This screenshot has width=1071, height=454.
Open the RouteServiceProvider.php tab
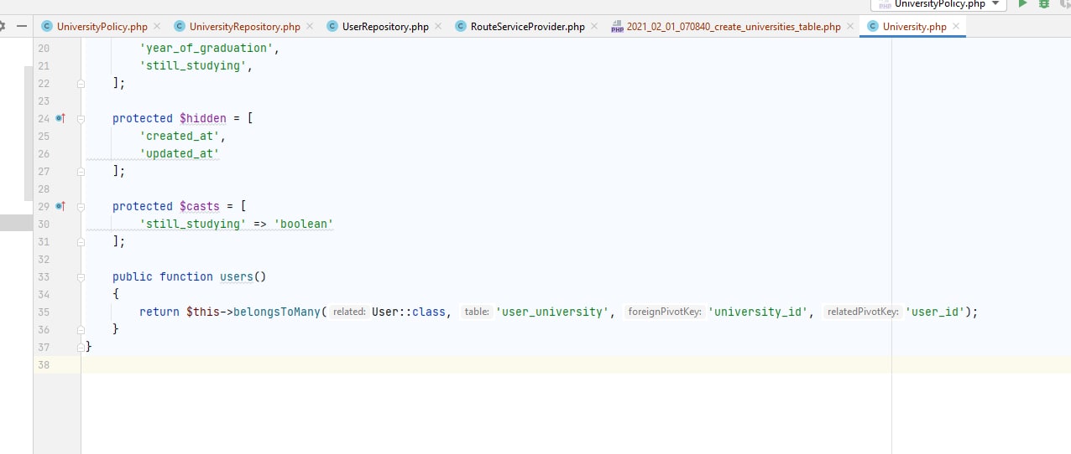[527, 27]
